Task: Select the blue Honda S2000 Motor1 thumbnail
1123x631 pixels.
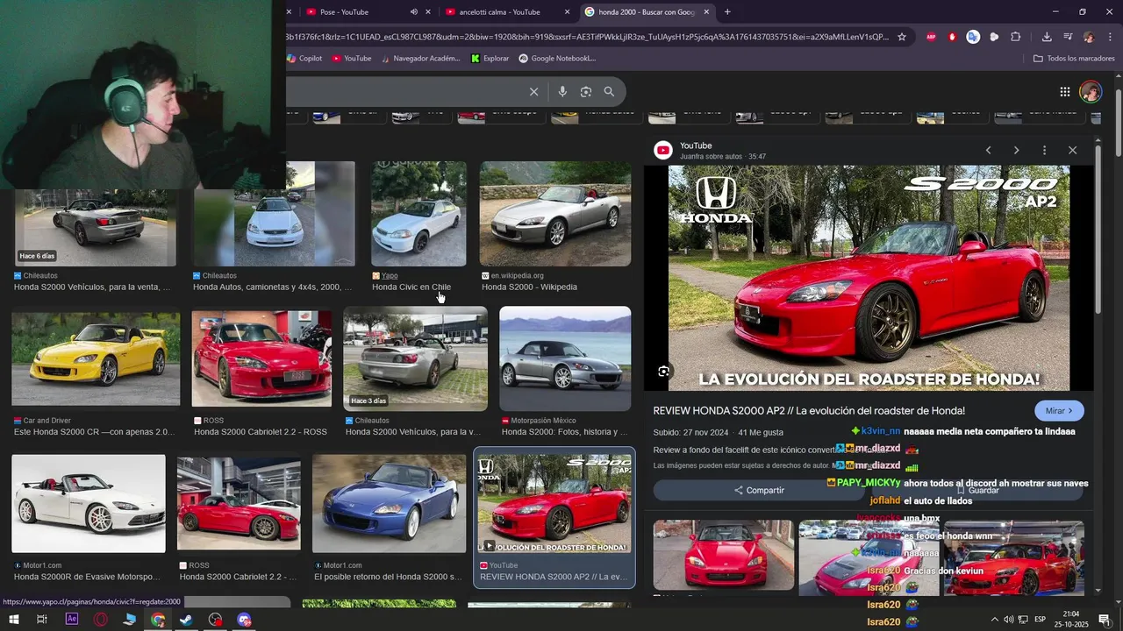Action: [389, 503]
